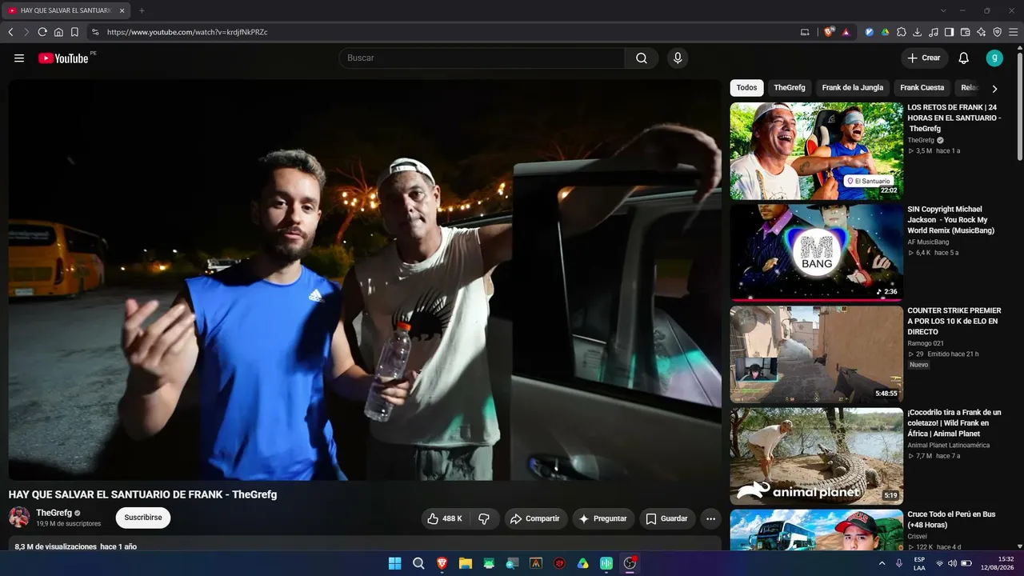The width and height of the screenshot is (1024, 576).
Task: Install app icon in address bar
Action: (805, 32)
